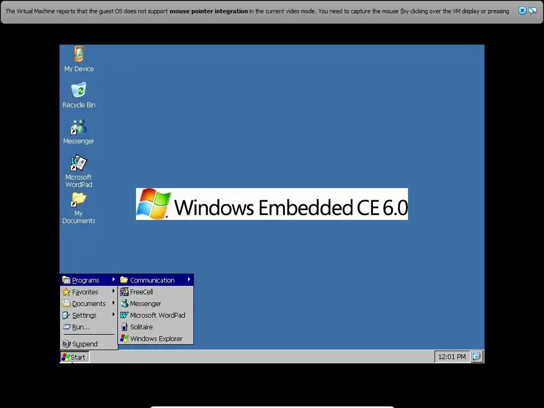The image size is (544, 408).
Task: Launch Messenger from Programs submenu
Action: tap(156, 303)
